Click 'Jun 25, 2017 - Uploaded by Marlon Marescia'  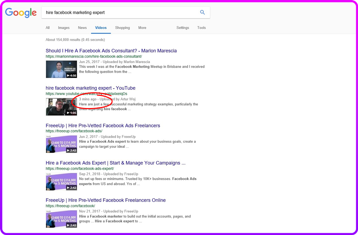[x=115, y=62]
